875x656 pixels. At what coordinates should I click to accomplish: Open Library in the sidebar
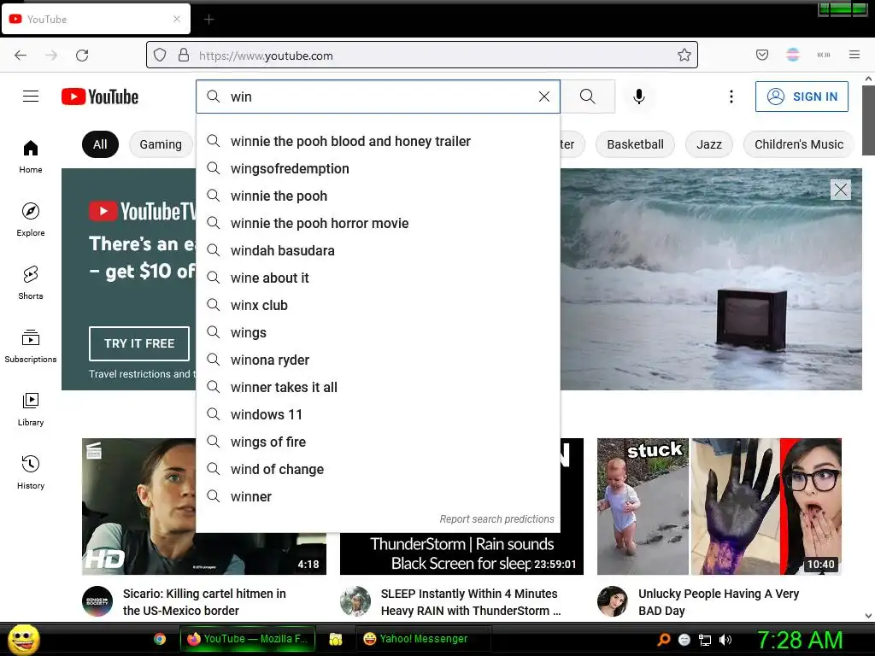(31, 409)
